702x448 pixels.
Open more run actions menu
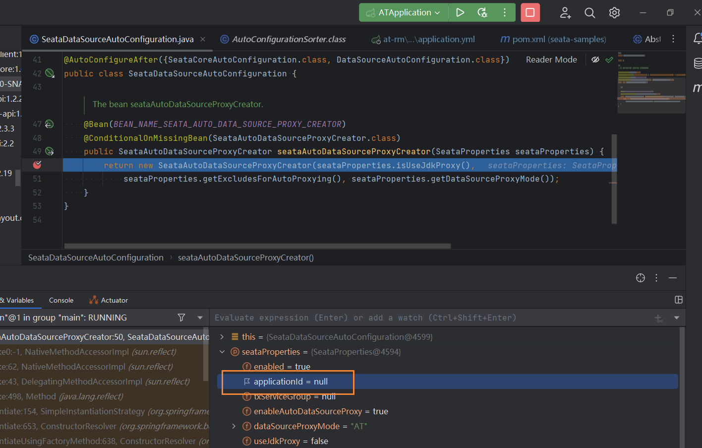coord(505,12)
